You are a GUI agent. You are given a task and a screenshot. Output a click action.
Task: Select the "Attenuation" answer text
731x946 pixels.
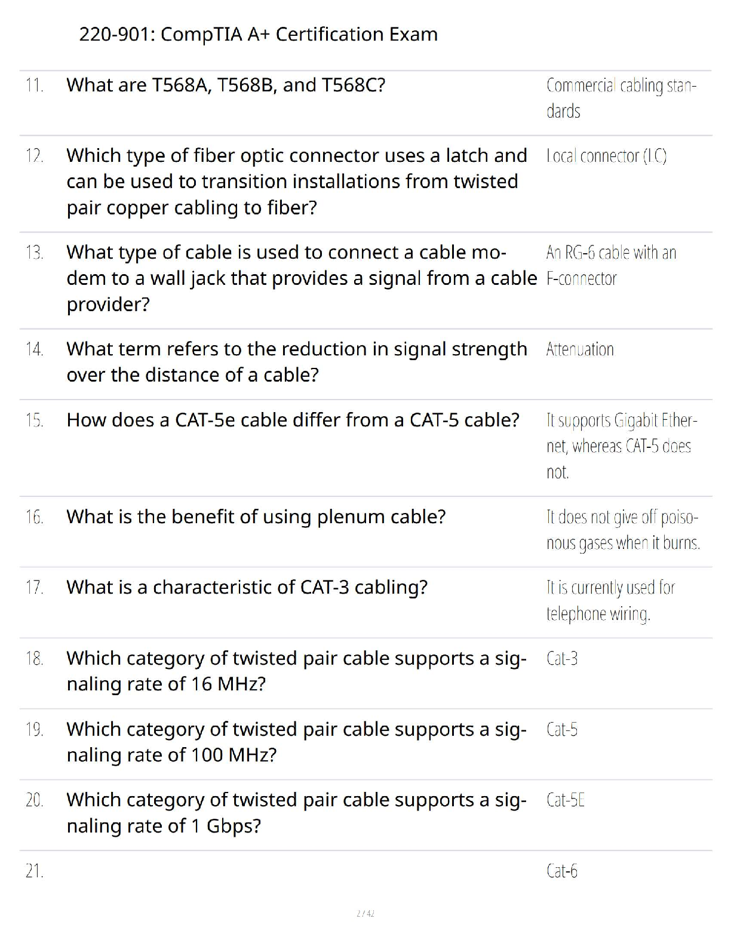(579, 349)
